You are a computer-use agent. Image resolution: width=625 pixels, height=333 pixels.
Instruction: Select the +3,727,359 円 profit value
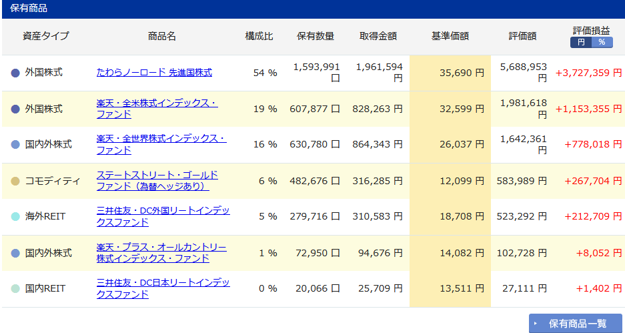click(x=589, y=73)
